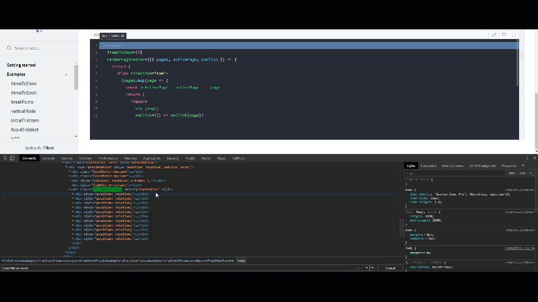Select the Event Listeners pane tab

click(453, 166)
